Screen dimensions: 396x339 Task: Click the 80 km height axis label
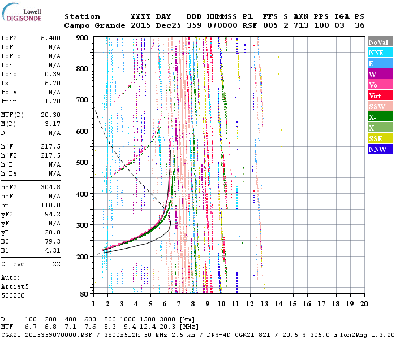(x=84, y=294)
